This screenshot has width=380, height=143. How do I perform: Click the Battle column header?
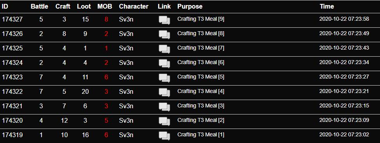(40, 7)
